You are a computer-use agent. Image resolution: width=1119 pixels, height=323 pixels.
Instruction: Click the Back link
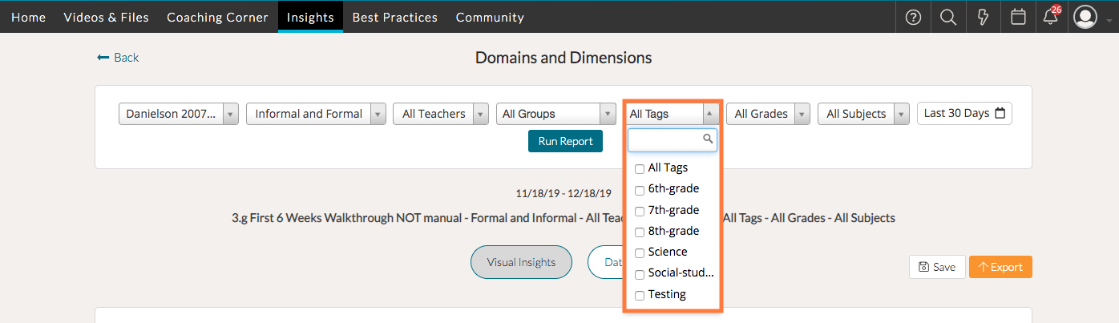pyautogui.click(x=118, y=58)
